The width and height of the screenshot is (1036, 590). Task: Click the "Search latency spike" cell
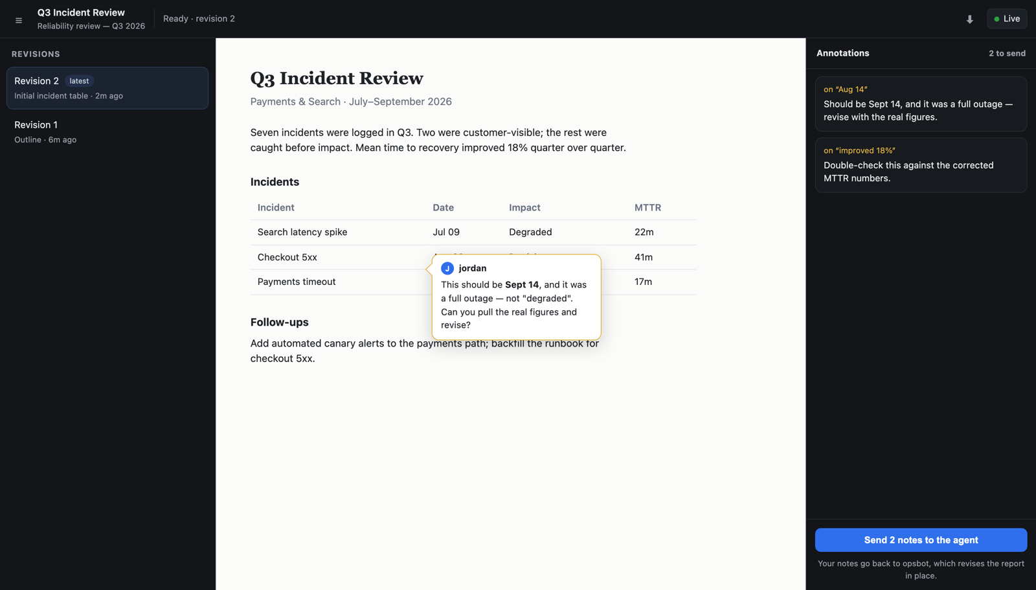tap(302, 232)
